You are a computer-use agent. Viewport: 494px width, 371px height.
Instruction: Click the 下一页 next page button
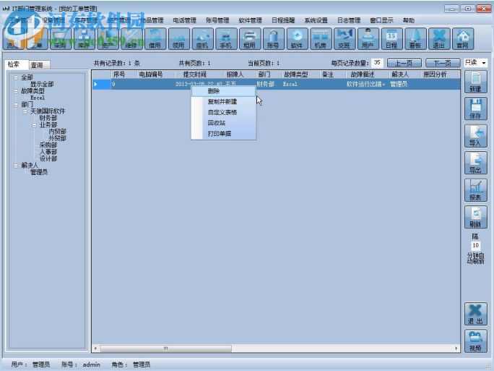[x=442, y=63]
